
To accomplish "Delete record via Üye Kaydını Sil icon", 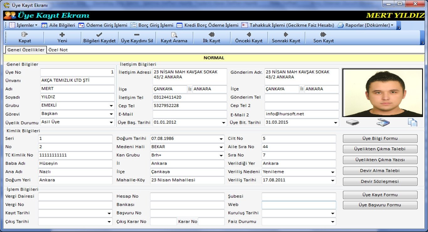I will tap(137, 35).
